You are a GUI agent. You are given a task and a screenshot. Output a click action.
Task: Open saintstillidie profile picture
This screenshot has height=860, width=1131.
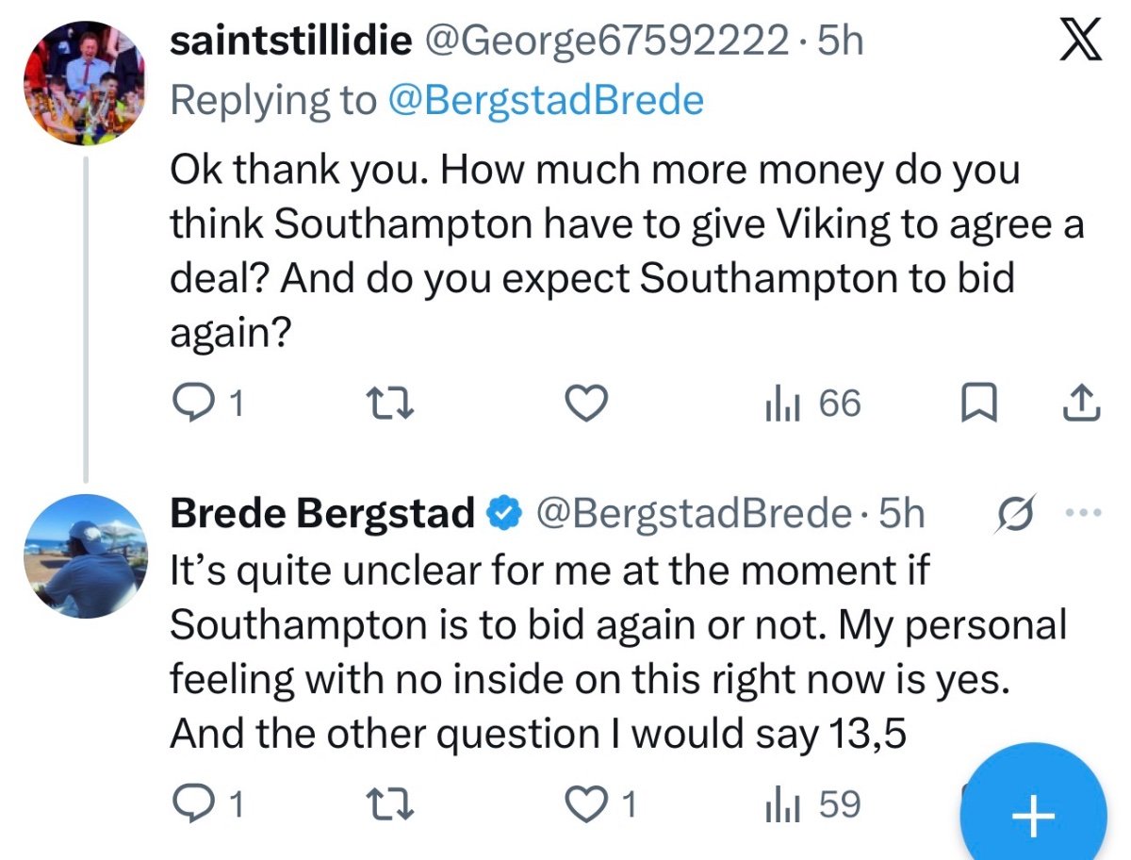pos(84,84)
